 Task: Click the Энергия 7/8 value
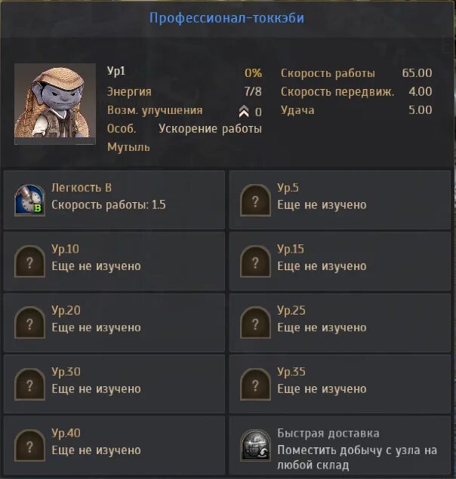pos(253,91)
